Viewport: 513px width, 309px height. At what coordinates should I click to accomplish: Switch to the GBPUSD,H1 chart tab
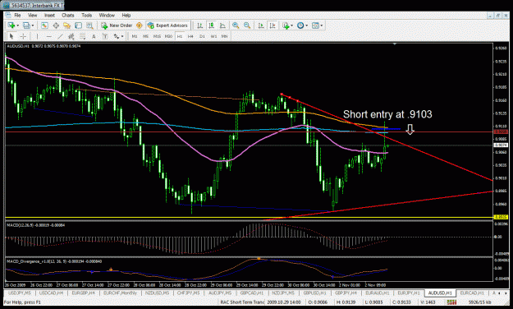314,293
